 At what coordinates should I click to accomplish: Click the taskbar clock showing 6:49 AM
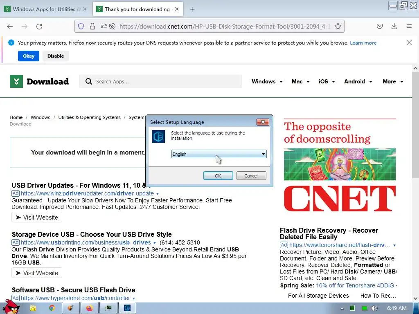click(396, 308)
